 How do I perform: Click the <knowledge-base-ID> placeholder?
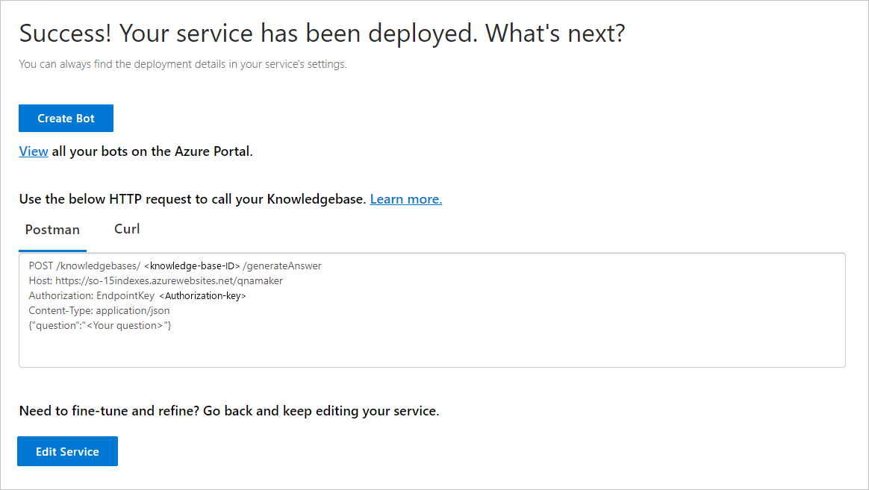[191, 266]
